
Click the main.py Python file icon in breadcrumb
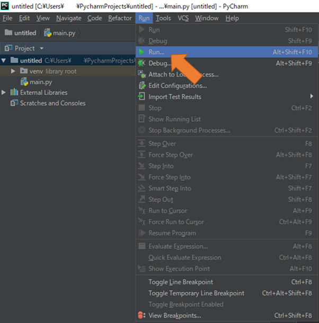[48, 33]
